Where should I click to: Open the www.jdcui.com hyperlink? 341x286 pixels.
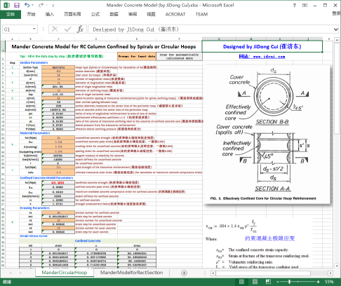pyautogui.click(x=262, y=56)
